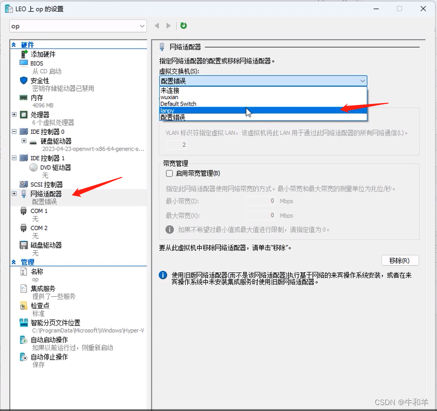
Task: Select the 添加硬件 icon
Action: [24, 54]
